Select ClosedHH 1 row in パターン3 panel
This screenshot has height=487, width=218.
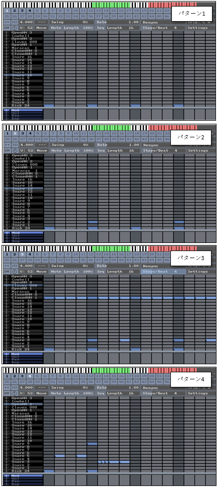click(23, 297)
